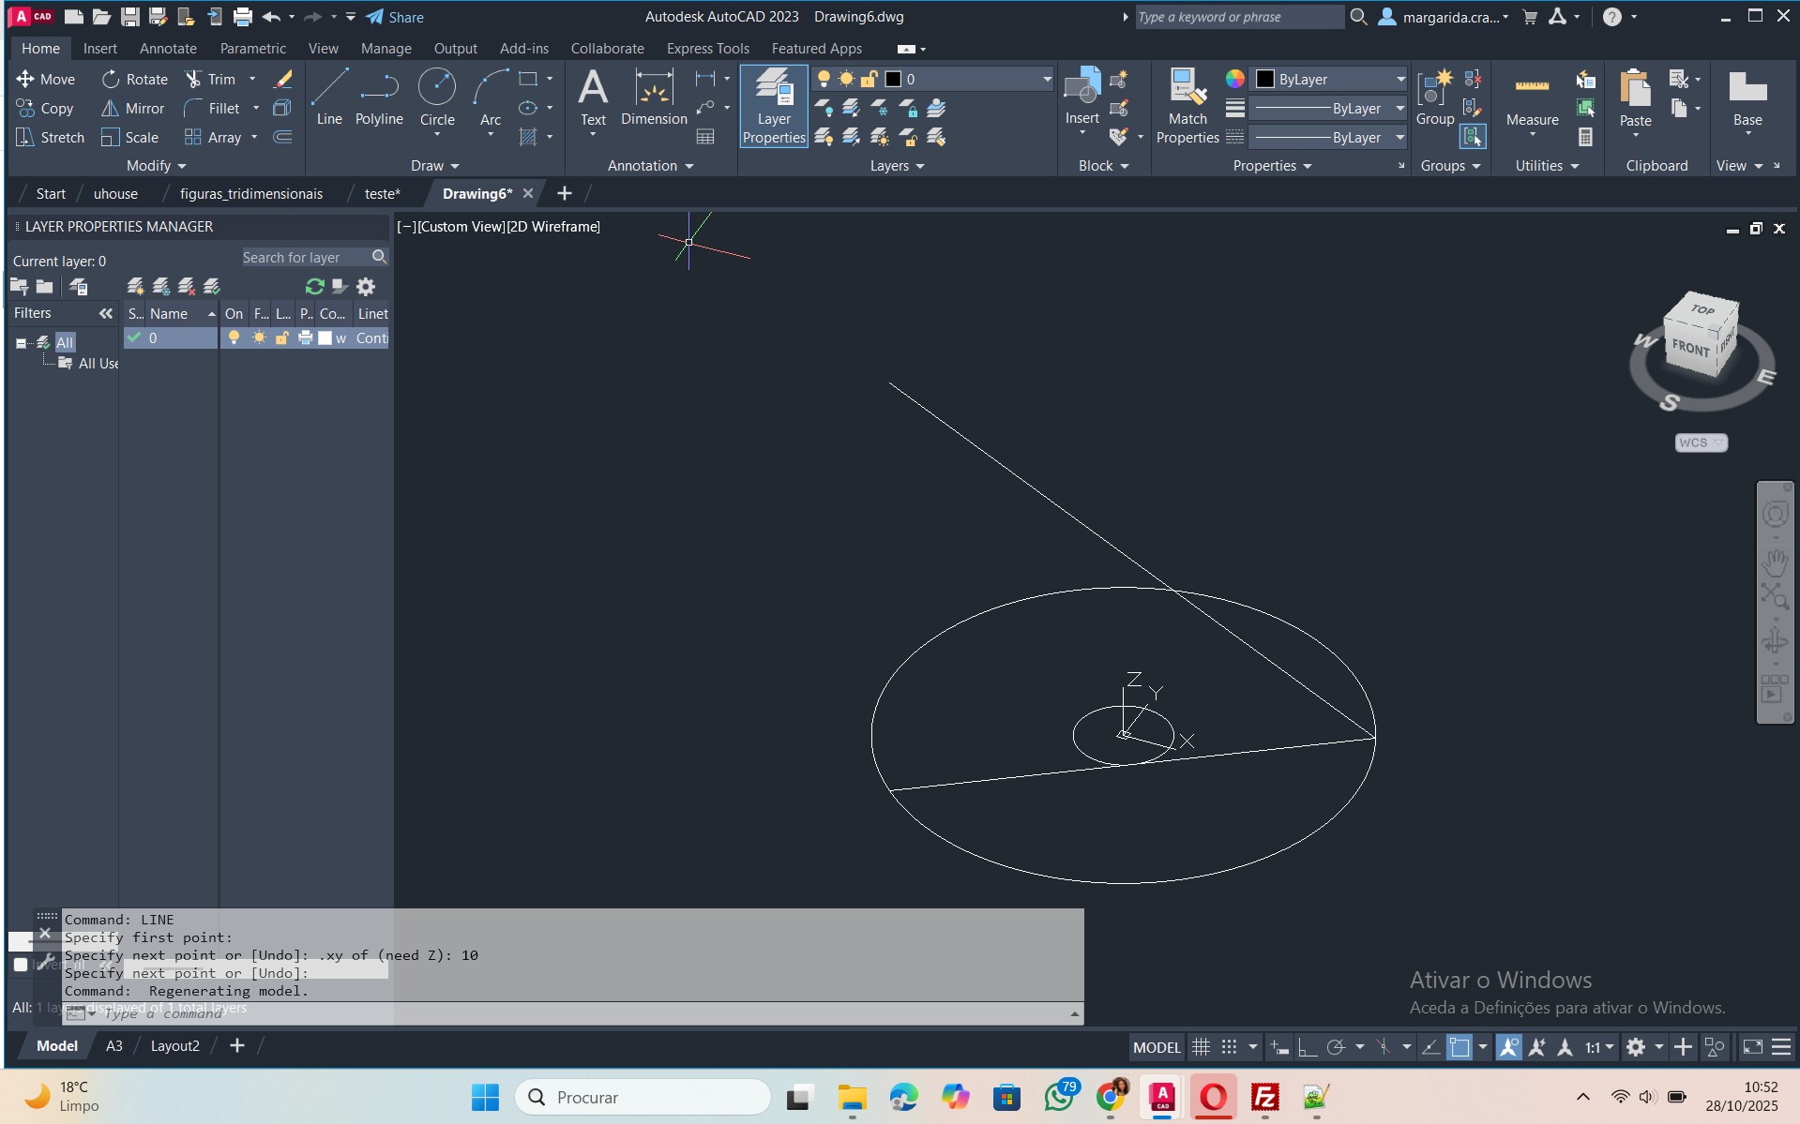Click the black ByLayer color swatch

click(x=1265, y=80)
